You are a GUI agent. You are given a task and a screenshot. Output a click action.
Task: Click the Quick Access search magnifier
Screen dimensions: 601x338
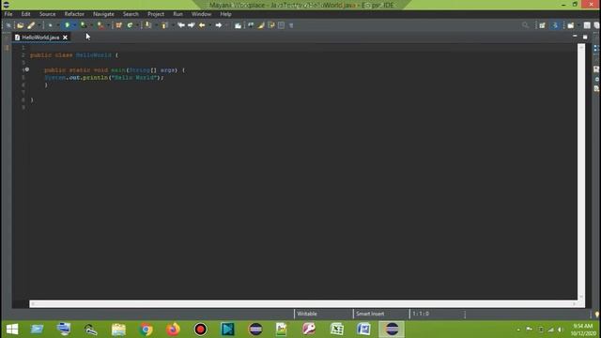pyautogui.click(x=525, y=25)
